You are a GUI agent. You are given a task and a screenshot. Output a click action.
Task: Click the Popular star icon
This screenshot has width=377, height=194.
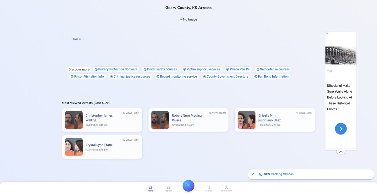pyautogui.click(x=168, y=187)
